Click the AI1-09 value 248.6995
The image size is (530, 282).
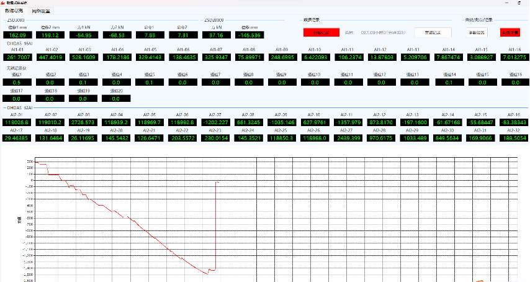point(282,58)
